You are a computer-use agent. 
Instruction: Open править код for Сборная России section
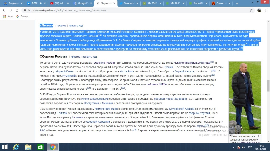point(90,57)
